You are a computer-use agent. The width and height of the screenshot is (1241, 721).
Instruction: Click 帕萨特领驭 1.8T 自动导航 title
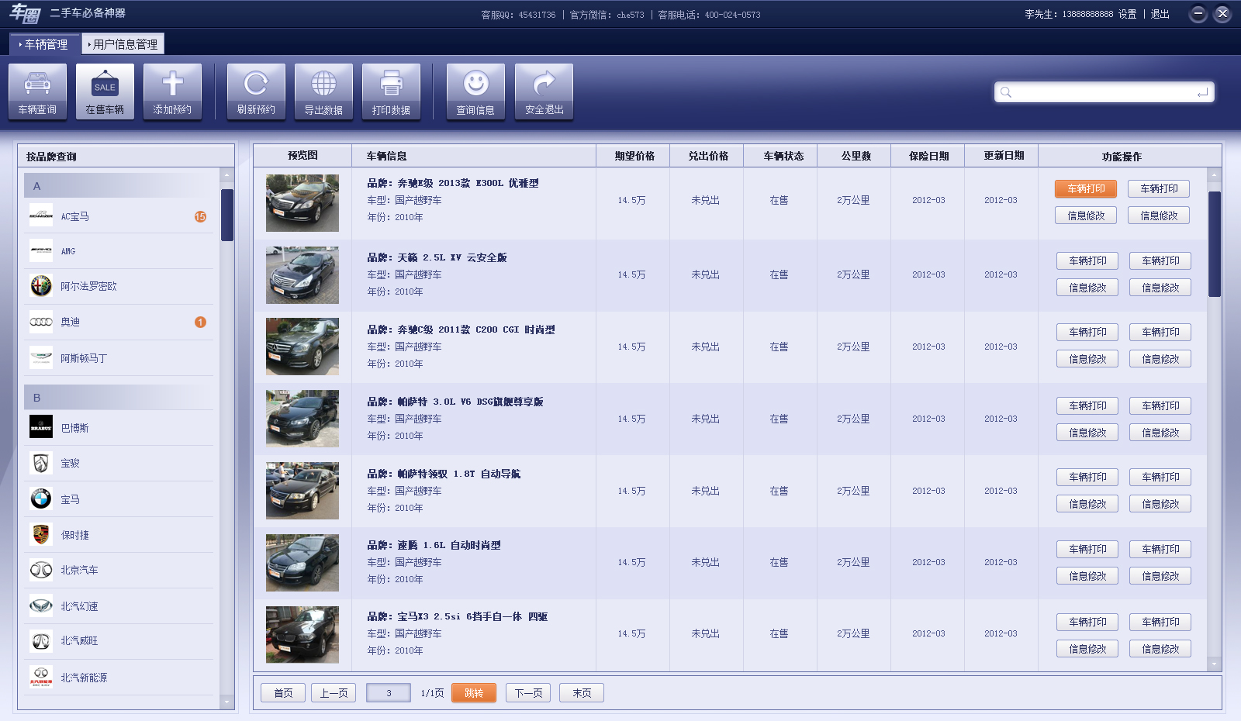tap(459, 474)
